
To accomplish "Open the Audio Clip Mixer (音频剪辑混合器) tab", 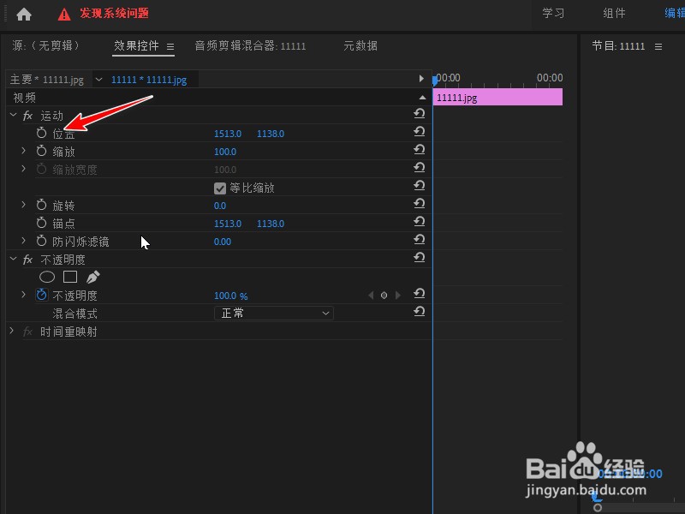I will click(250, 46).
